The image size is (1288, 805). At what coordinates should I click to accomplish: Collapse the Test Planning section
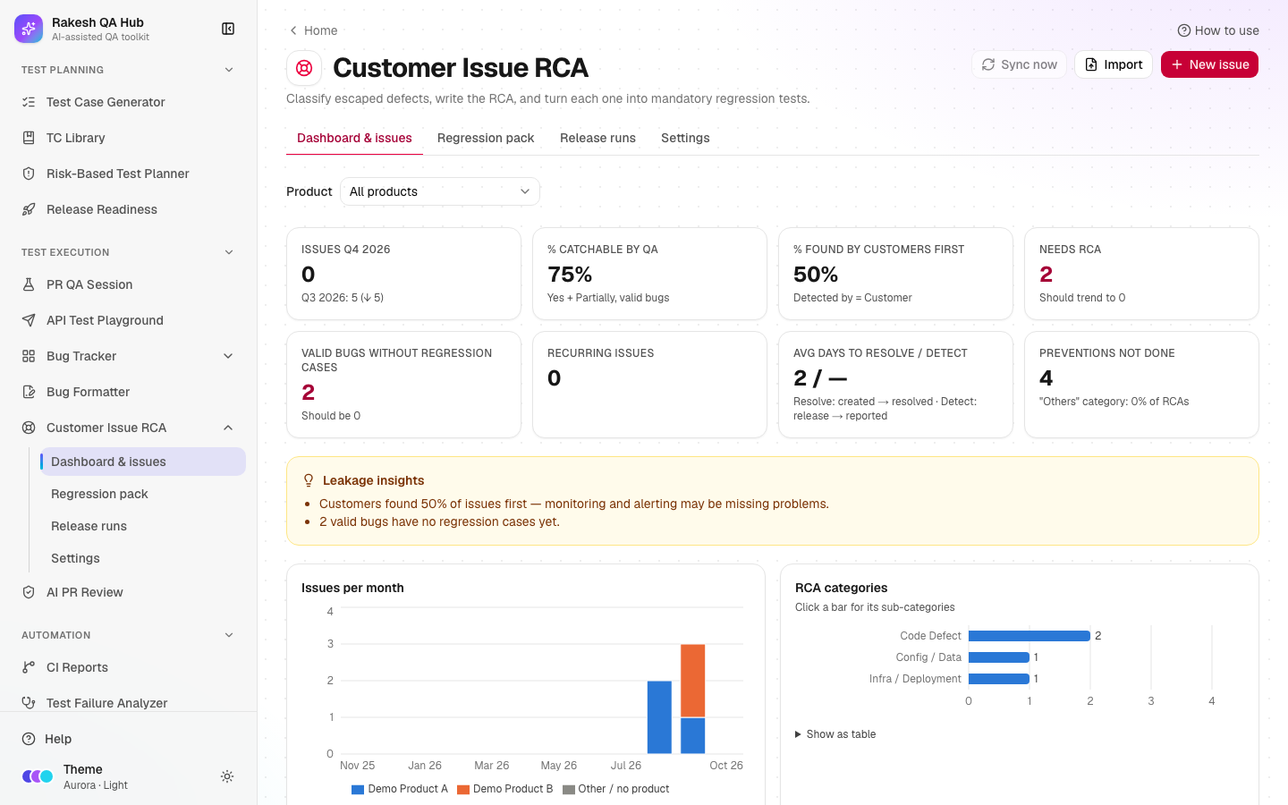coord(229,70)
